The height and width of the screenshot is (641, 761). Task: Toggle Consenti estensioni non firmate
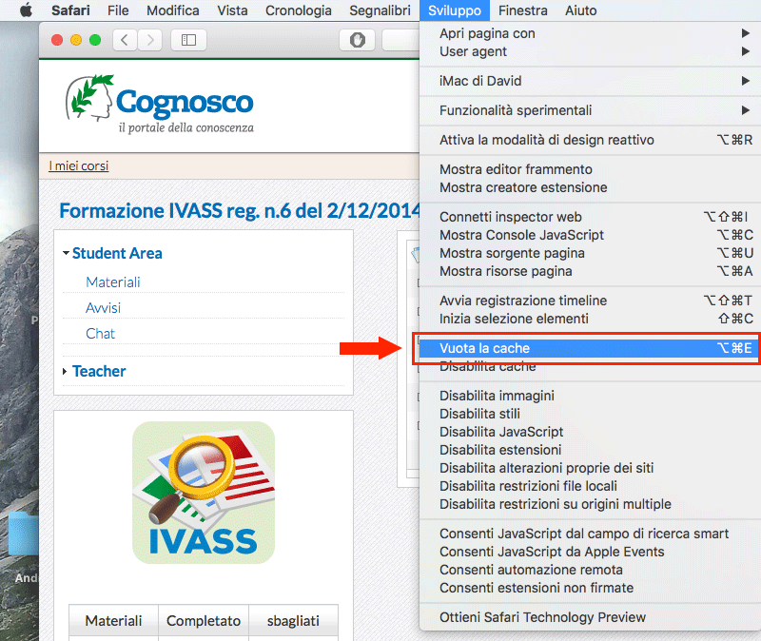click(590, 588)
